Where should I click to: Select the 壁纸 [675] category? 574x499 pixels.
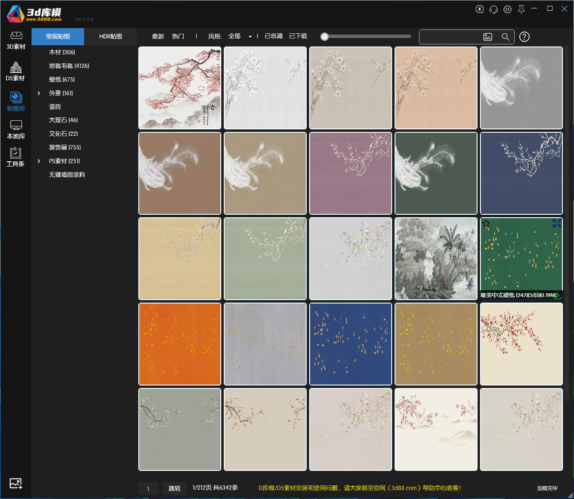[x=62, y=79]
